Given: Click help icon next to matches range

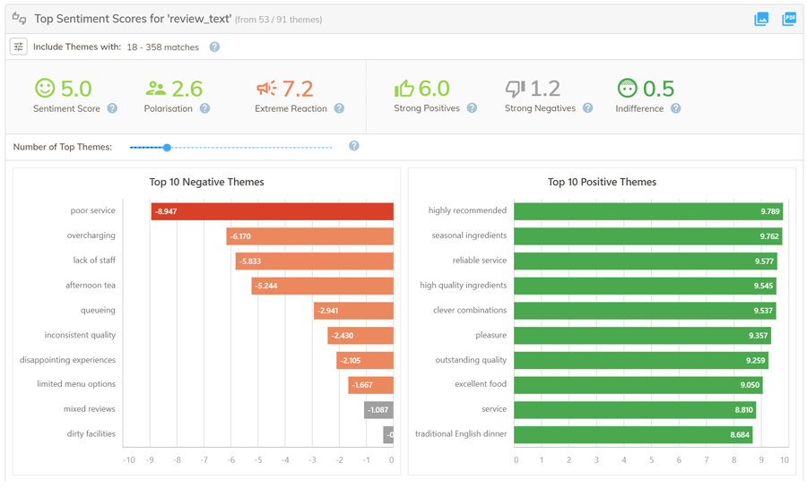Looking at the screenshot, I should point(214,47).
